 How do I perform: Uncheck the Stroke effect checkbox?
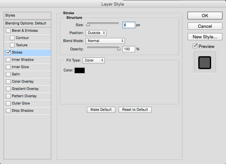(8, 52)
